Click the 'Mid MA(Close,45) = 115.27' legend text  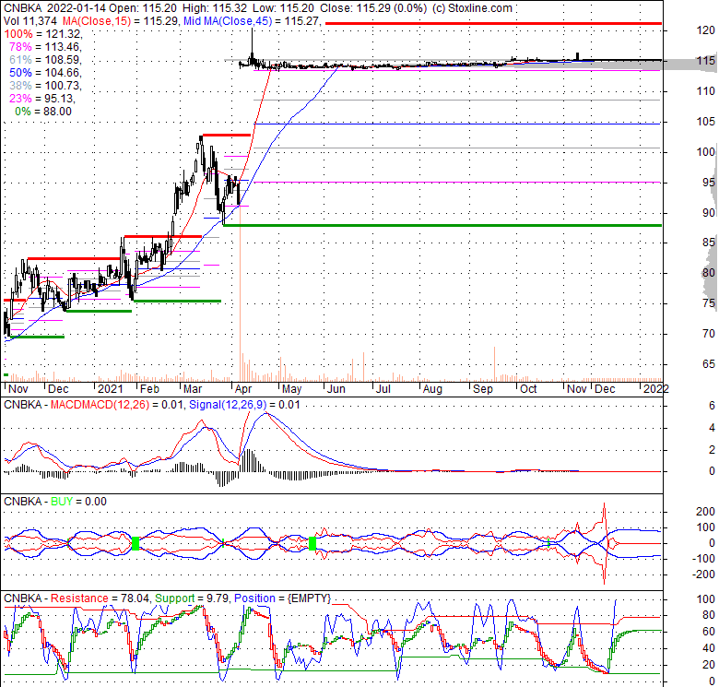[252, 20]
